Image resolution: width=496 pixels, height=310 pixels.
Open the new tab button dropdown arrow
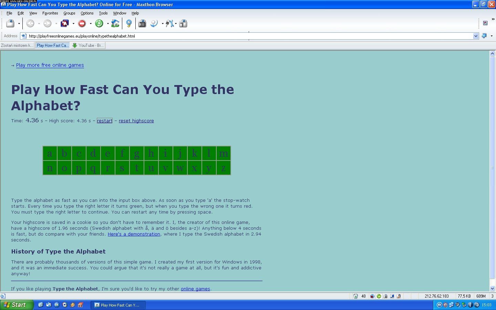[x=19, y=24]
